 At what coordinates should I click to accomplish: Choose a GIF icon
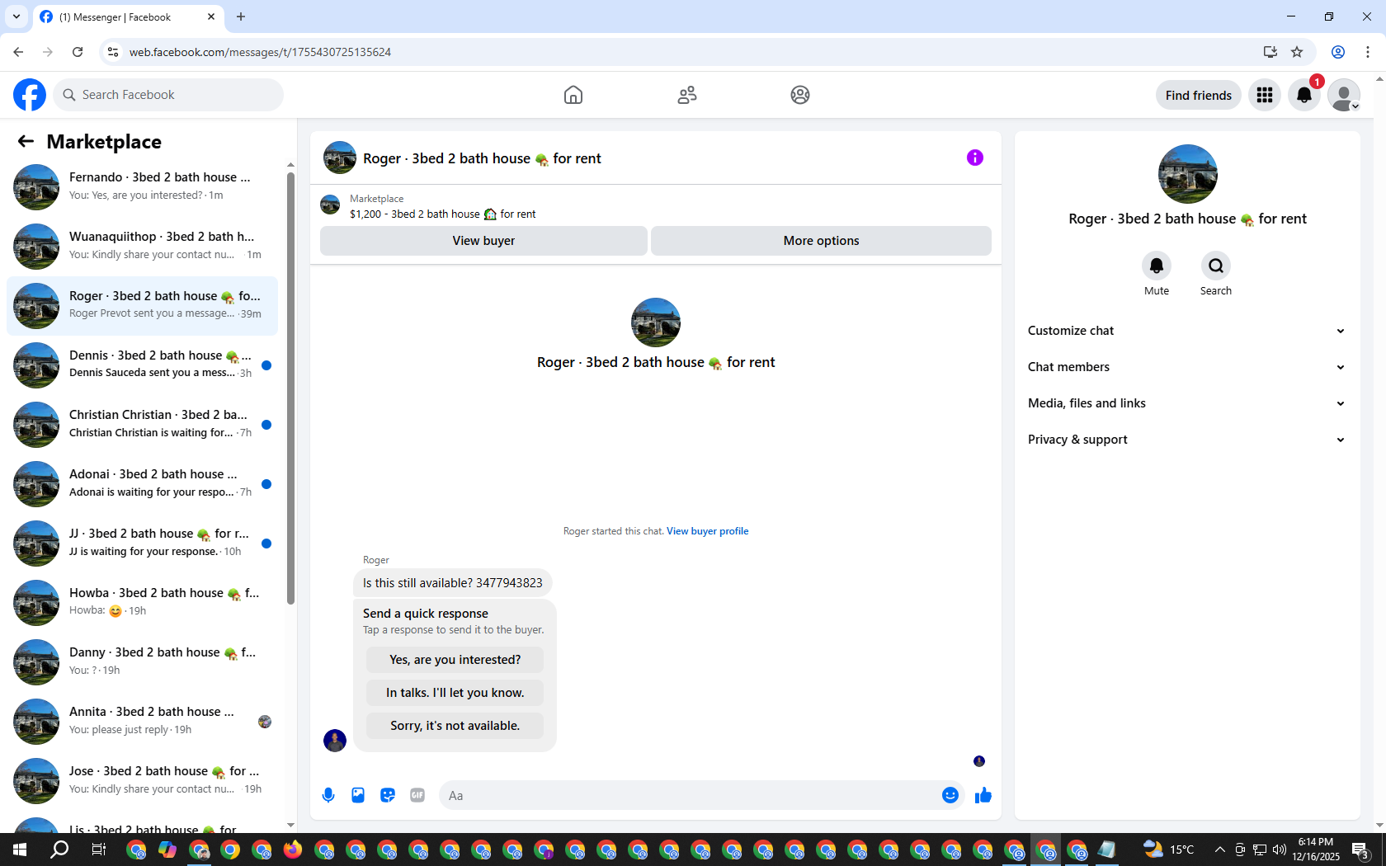(x=417, y=795)
